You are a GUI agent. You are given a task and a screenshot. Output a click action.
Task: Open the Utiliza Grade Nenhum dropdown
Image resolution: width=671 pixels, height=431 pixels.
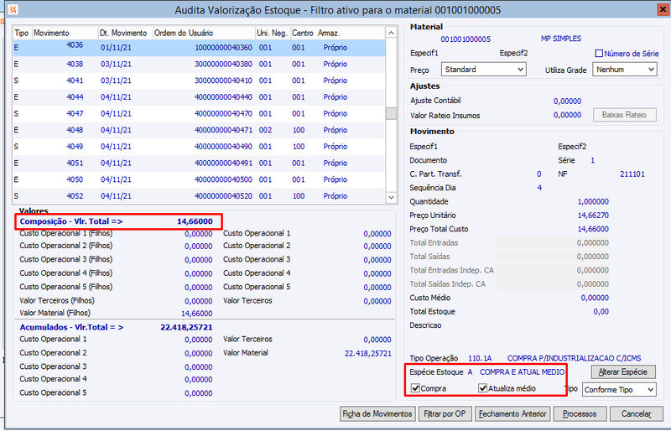click(624, 70)
